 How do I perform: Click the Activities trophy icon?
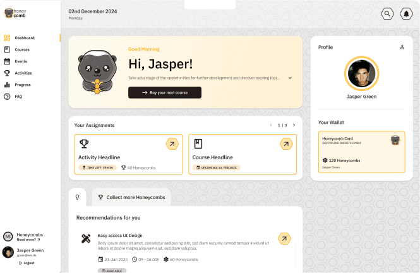pyautogui.click(x=7, y=73)
